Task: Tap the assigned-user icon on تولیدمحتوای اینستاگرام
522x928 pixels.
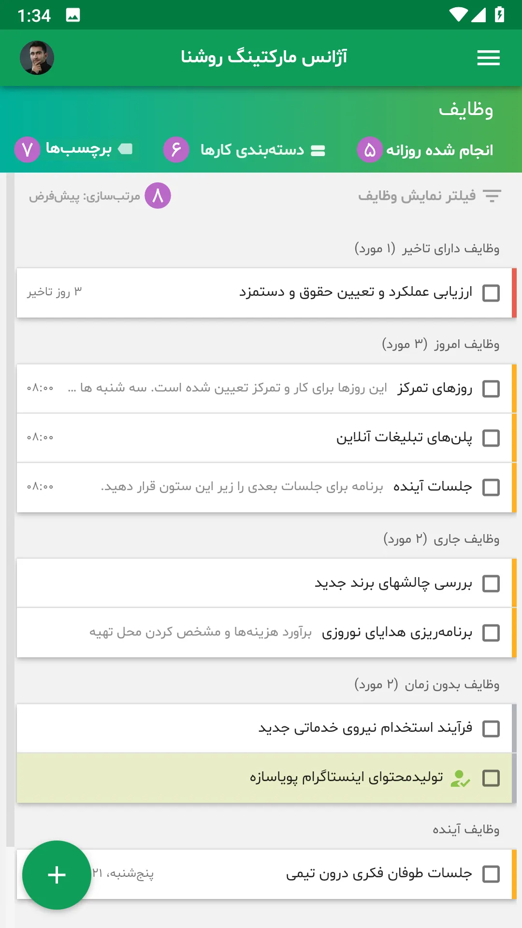Action: click(x=460, y=778)
